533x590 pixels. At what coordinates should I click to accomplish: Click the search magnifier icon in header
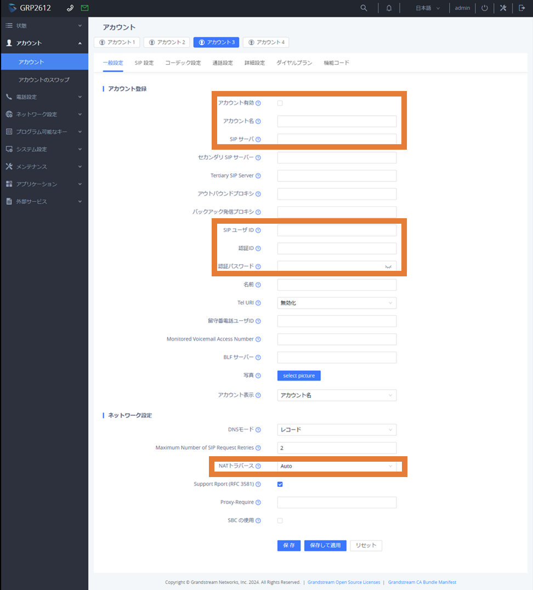[364, 8]
